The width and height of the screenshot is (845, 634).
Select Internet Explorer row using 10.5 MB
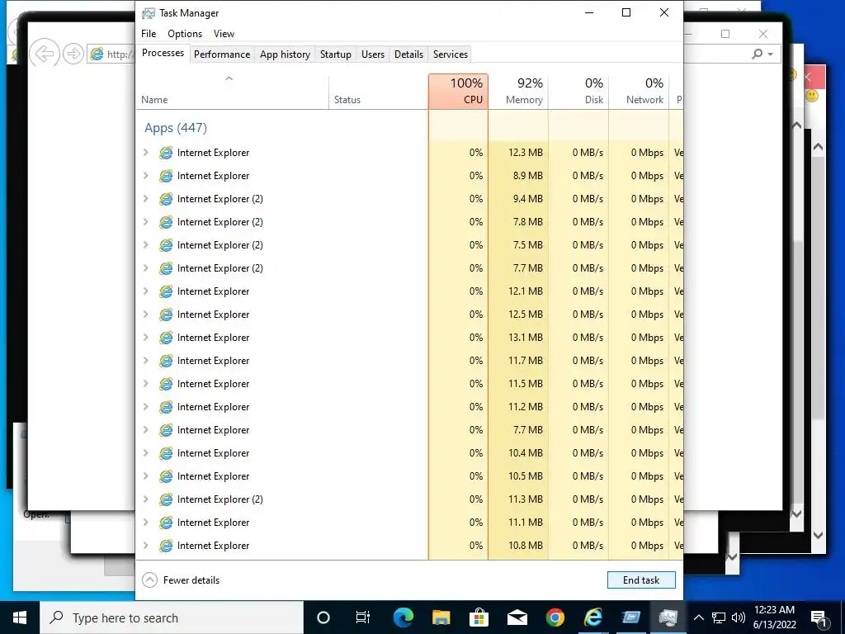coord(409,476)
